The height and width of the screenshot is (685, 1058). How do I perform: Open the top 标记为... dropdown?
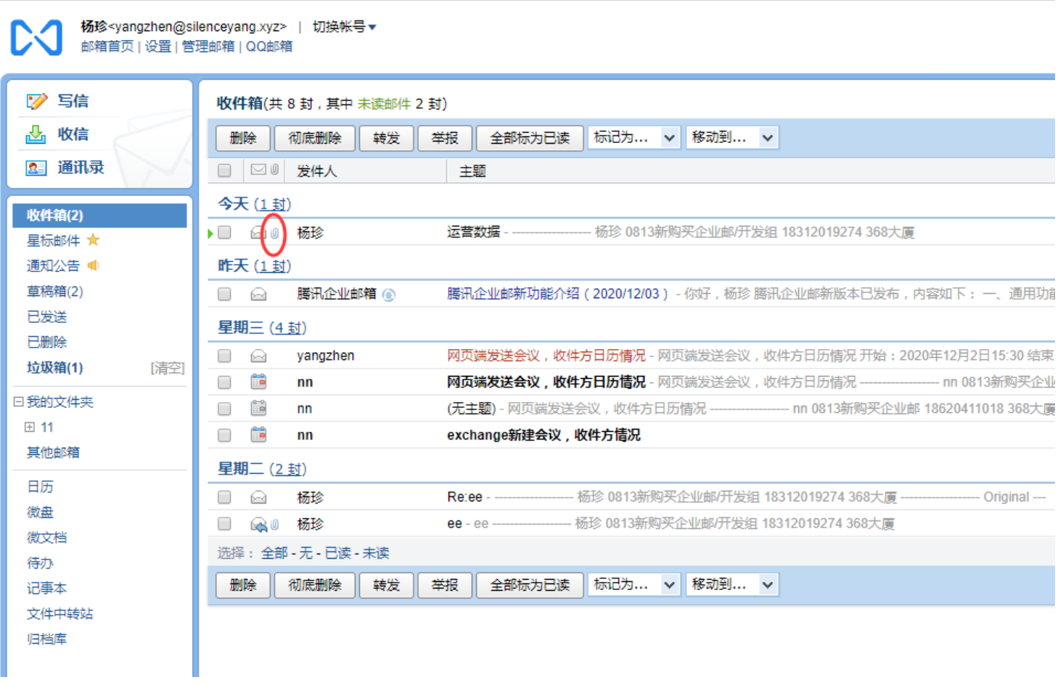[x=634, y=137]
